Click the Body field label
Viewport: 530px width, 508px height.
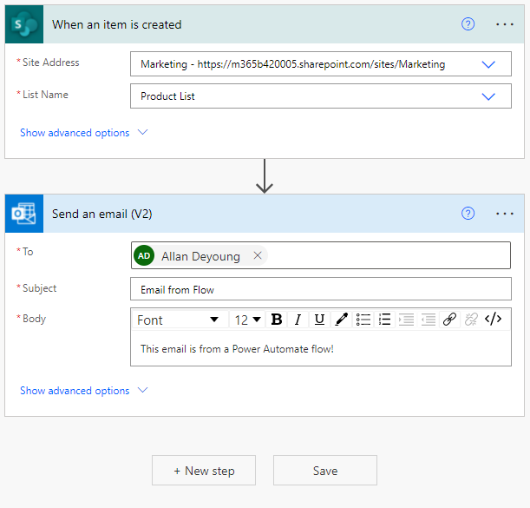[x=34, y=319]
